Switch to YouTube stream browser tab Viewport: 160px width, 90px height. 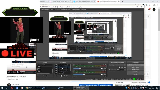tap(108, 2)
